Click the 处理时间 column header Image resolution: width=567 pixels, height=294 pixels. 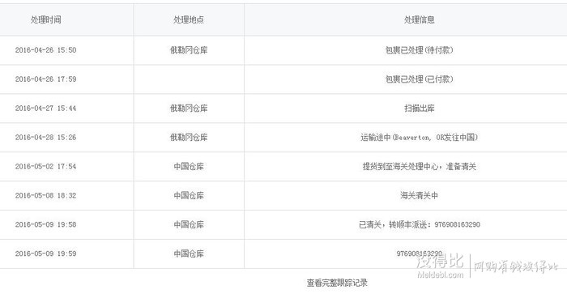[46, 19]
